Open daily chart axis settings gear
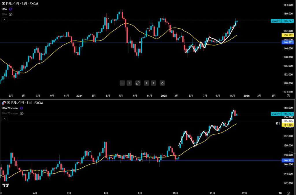Image resolution: width=296 pixels, height=195 pixels. click(x=288, y=192)
